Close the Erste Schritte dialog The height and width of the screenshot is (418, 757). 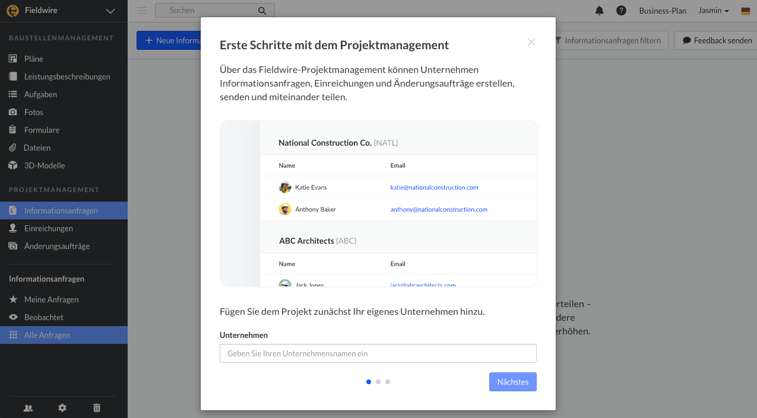point(531,42)
